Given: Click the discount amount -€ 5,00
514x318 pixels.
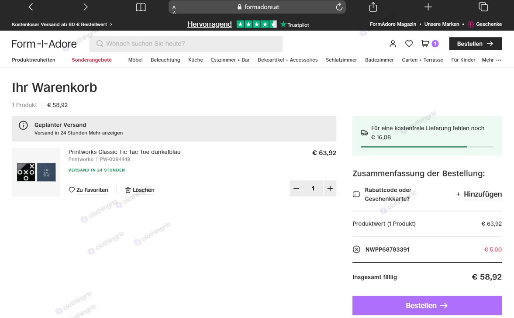Looking at the screenshot, I should 492,249.
